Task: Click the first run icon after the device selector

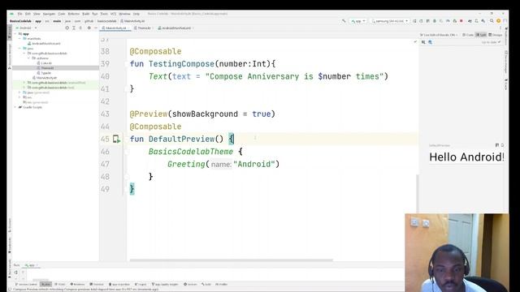Action: [x=414, y=21]
